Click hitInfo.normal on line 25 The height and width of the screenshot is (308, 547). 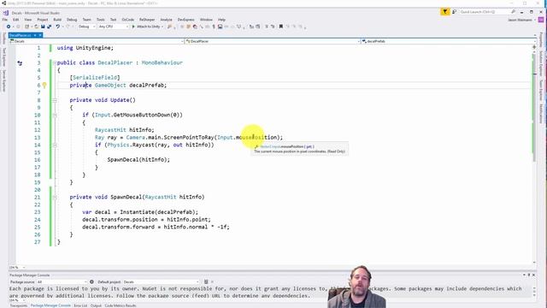pos(186,227)
